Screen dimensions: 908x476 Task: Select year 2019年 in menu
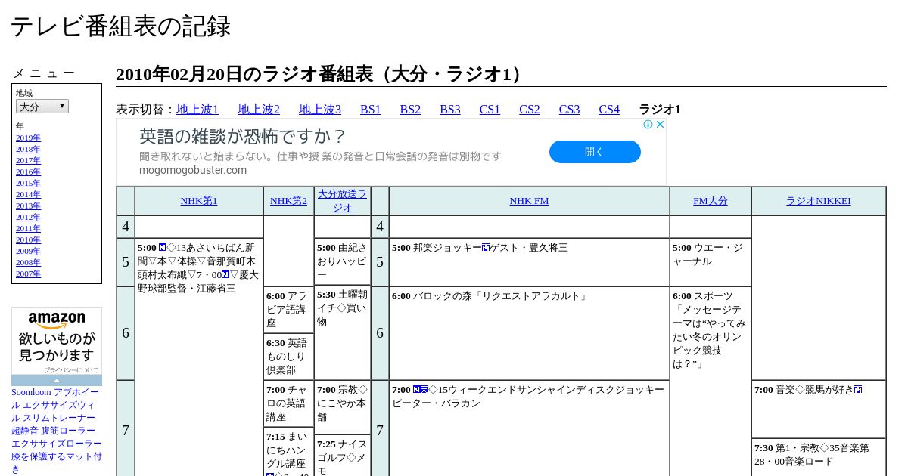[28, 138]
